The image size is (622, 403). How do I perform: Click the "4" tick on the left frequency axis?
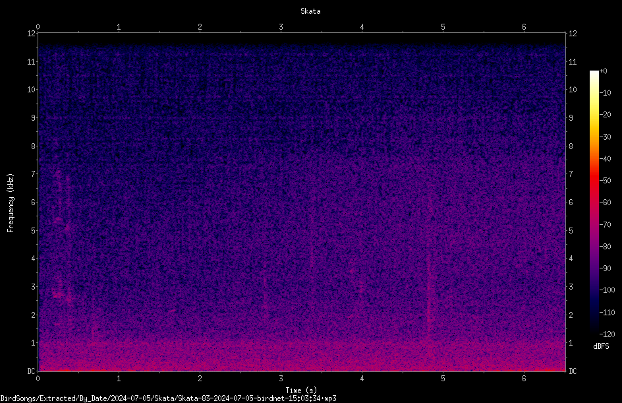tap(33, 259)
